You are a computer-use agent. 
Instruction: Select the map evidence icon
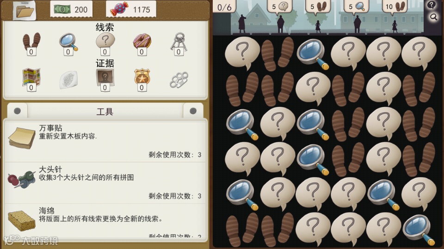tap(31, 79)
